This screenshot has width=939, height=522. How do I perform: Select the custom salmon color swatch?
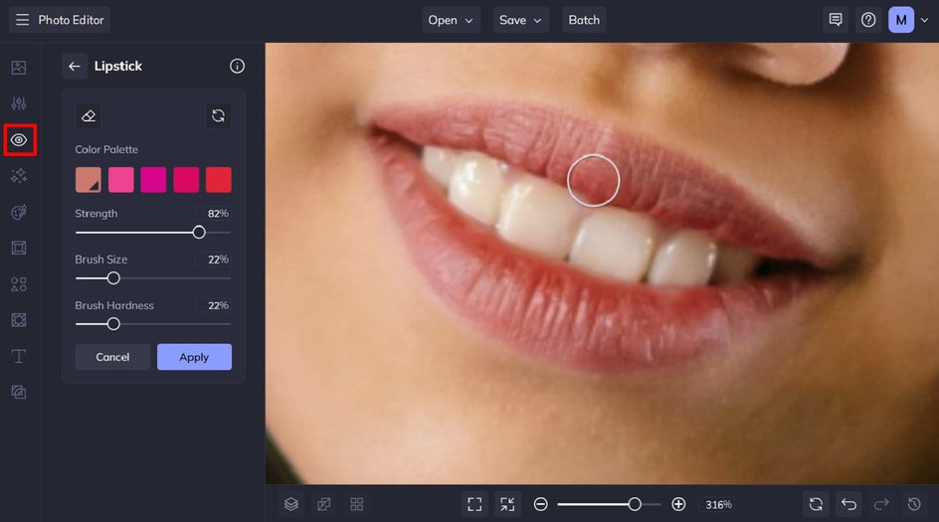point(89,180)
